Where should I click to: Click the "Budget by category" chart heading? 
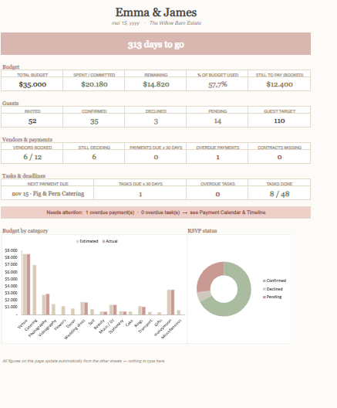pos(25,231)
